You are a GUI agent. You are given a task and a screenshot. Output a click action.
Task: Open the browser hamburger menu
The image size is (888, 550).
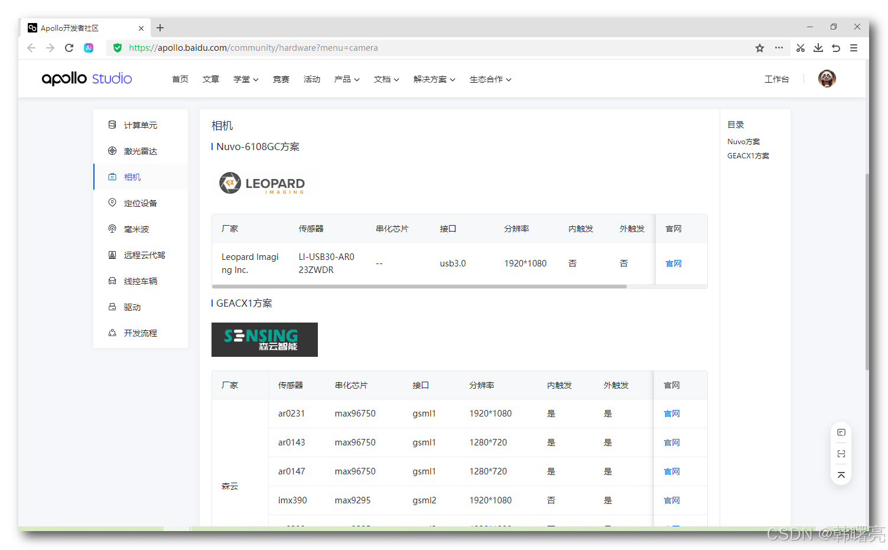tap(854, 48)
